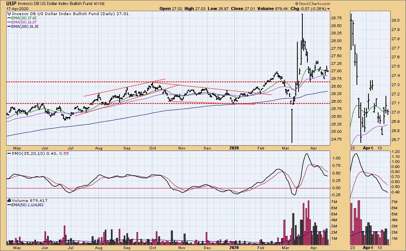406x251 pixels.
Task: Click the 0.75 PMO axis label
Action: point(336,166)
